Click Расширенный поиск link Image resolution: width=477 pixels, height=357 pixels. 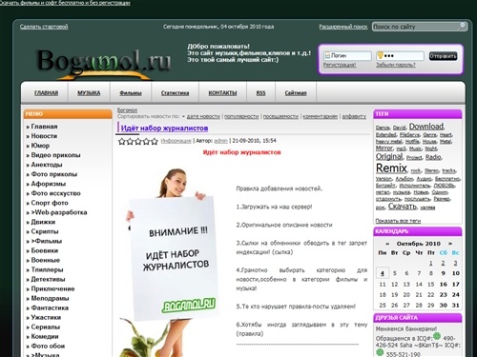(343, 27)
